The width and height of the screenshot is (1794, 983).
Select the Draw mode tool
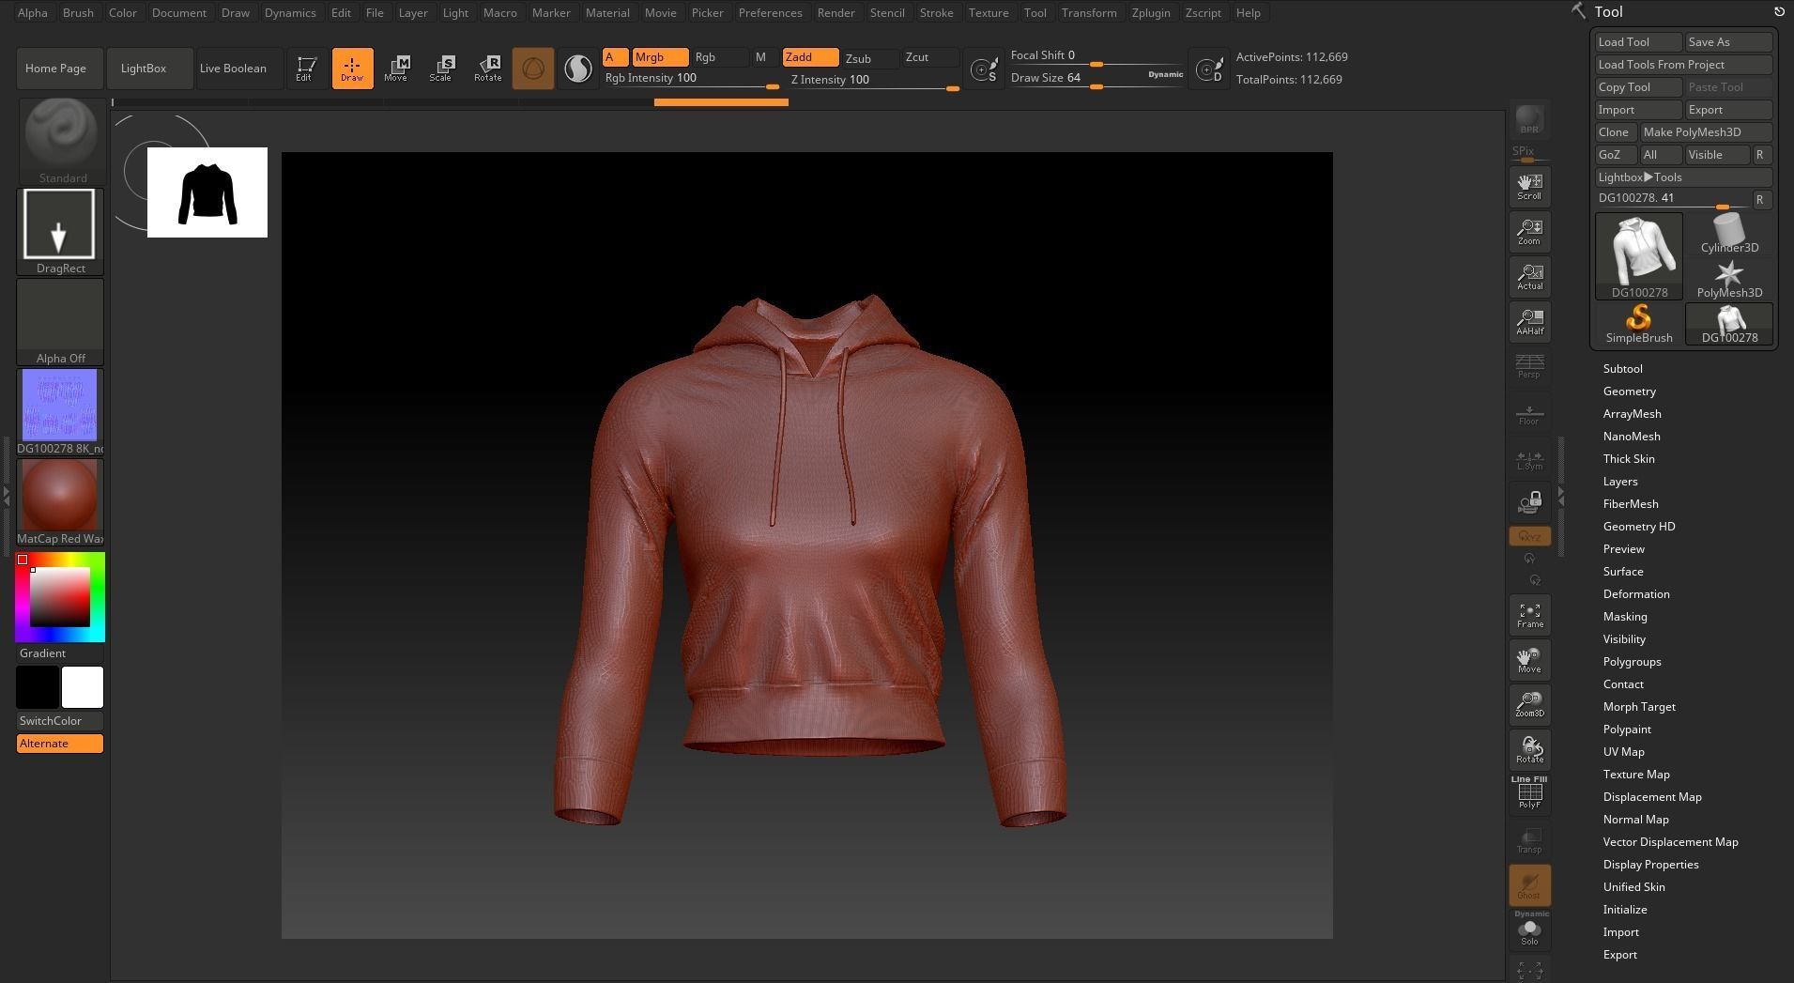[352, 69]
